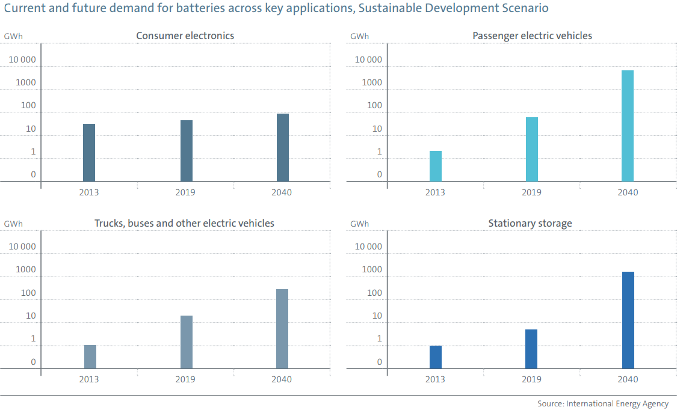The width and height of the screenshot is (692, 416).
Task: Click the "Trucks, buses and other electric vehicles" title
Action: [x=184, y=223]
